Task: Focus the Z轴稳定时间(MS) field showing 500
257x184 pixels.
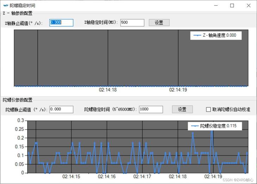Action: [132, 22]
